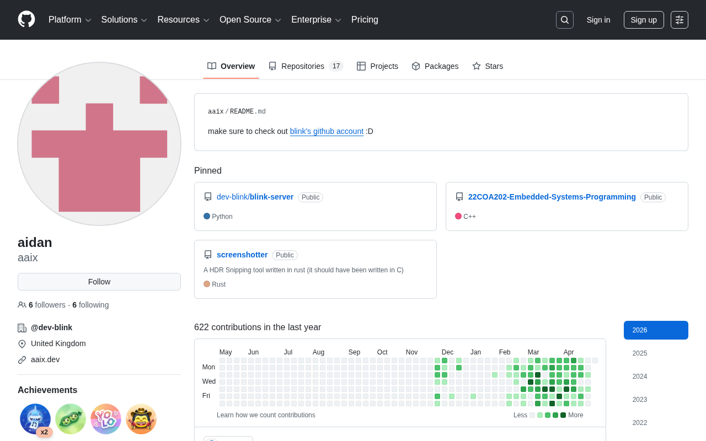Open the GitHub homepage logo

coord(26,19)
